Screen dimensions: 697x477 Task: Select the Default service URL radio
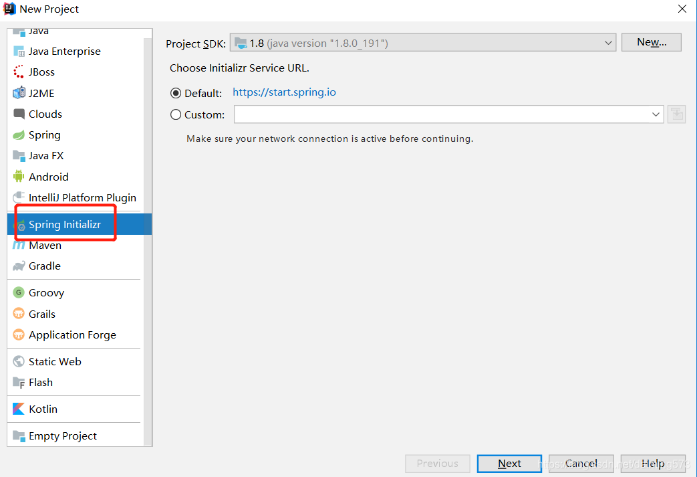[176, 93]
